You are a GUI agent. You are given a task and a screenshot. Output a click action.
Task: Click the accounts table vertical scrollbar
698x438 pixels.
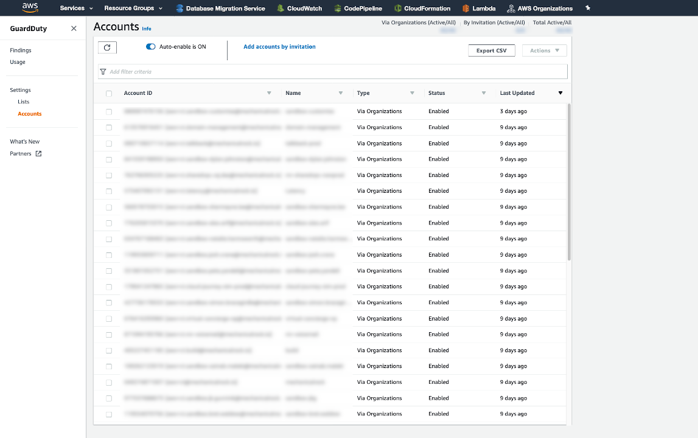(x=569, y=182)
